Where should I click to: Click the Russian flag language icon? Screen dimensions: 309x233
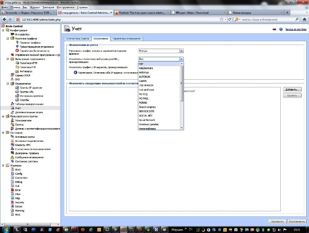pos(274,29)
